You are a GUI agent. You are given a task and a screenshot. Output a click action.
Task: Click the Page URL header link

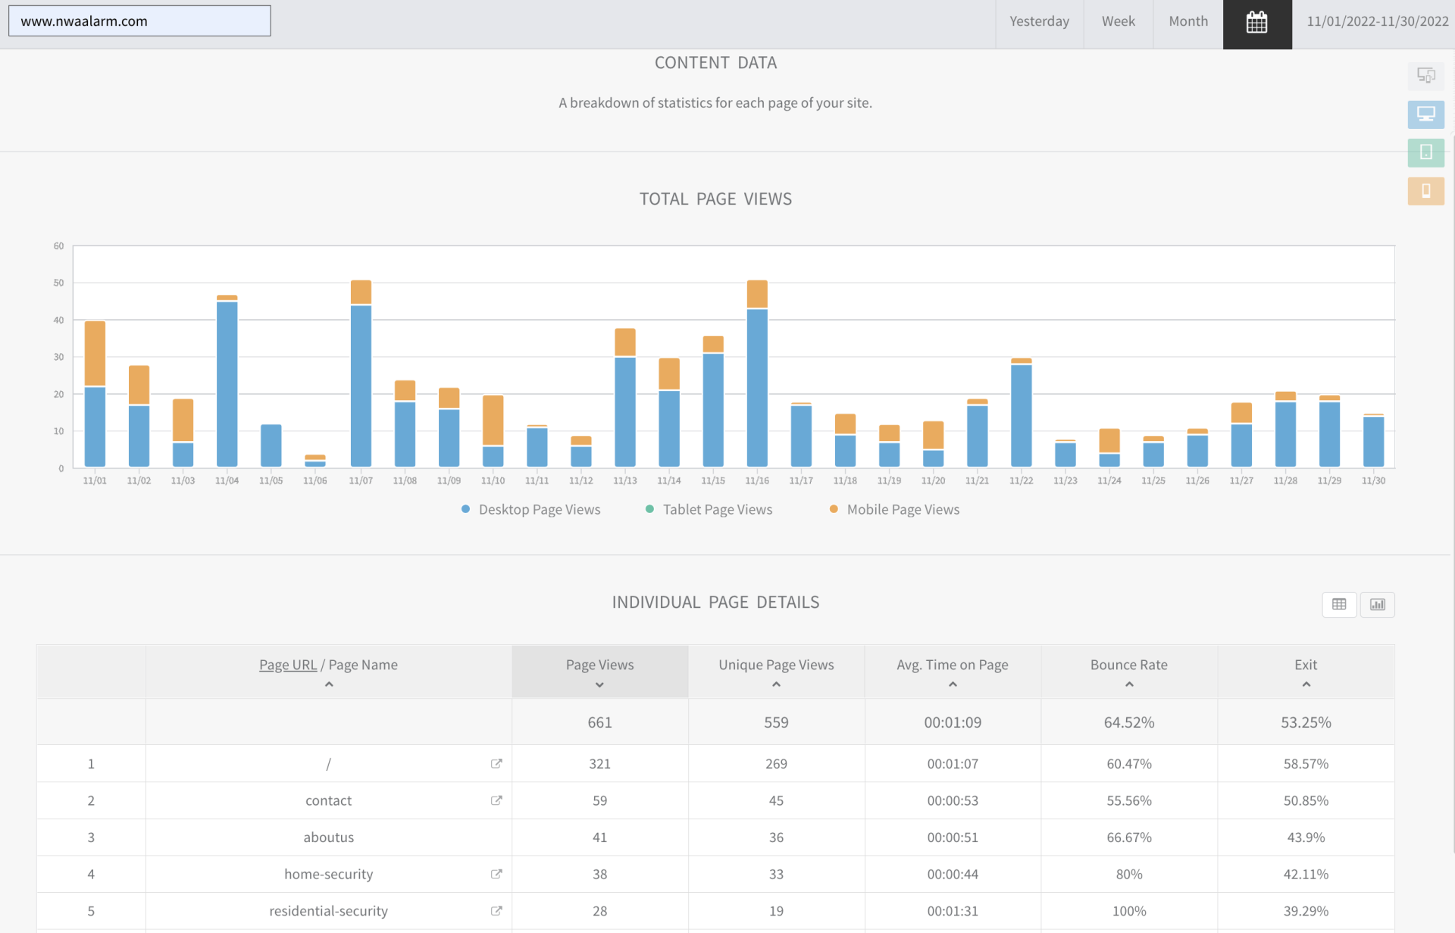tap(288, 665)
